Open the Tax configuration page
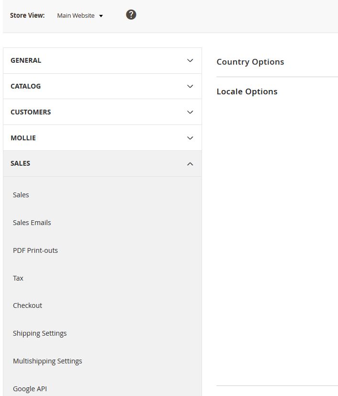 [18, 278]
